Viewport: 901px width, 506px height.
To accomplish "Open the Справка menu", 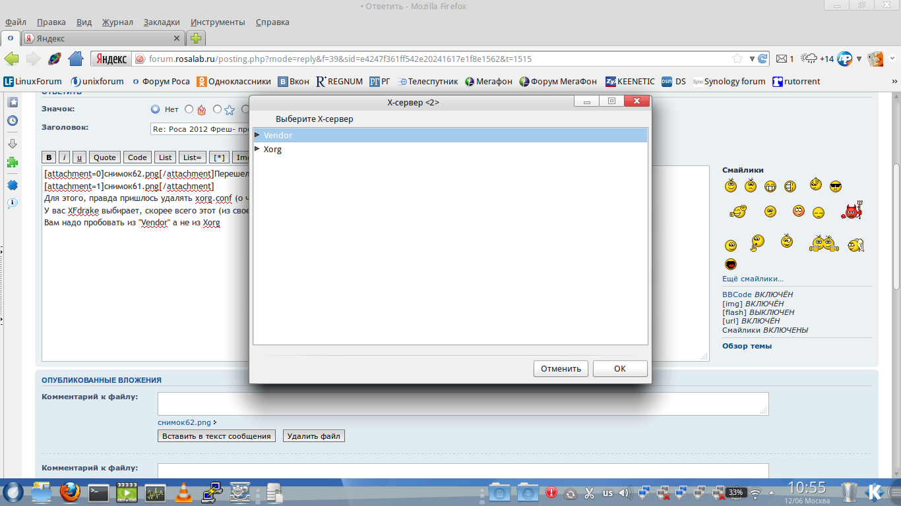I will pos(272,22).
